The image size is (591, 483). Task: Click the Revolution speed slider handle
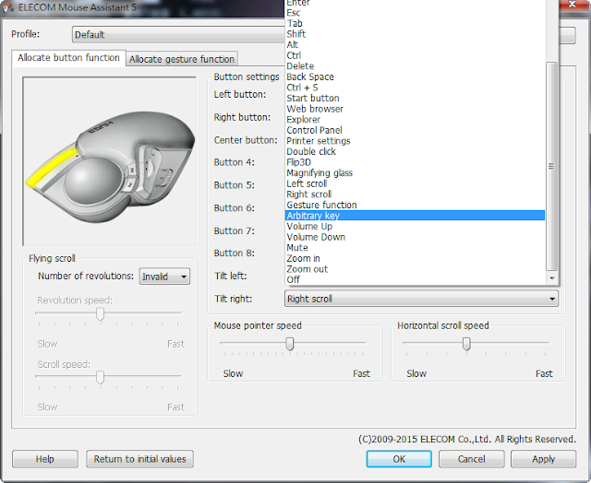click(100, 313)
